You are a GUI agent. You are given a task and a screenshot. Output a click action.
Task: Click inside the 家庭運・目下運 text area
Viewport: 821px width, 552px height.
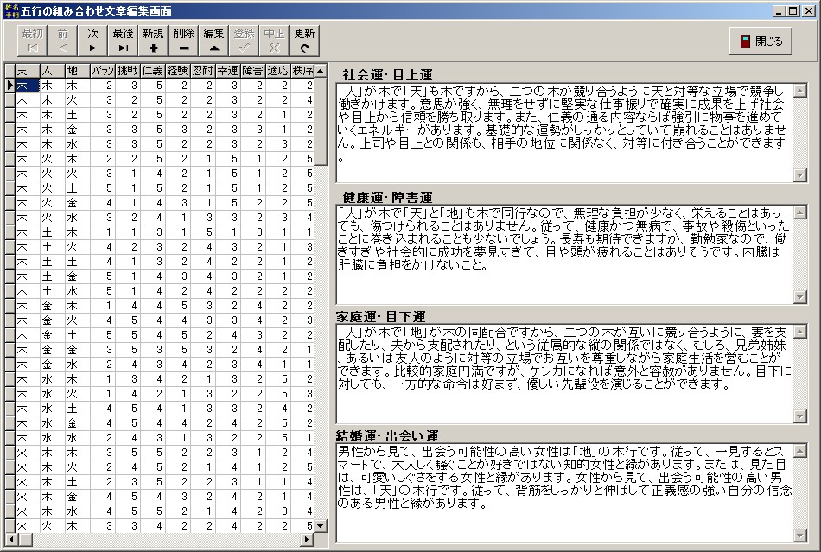click(564, 373)
